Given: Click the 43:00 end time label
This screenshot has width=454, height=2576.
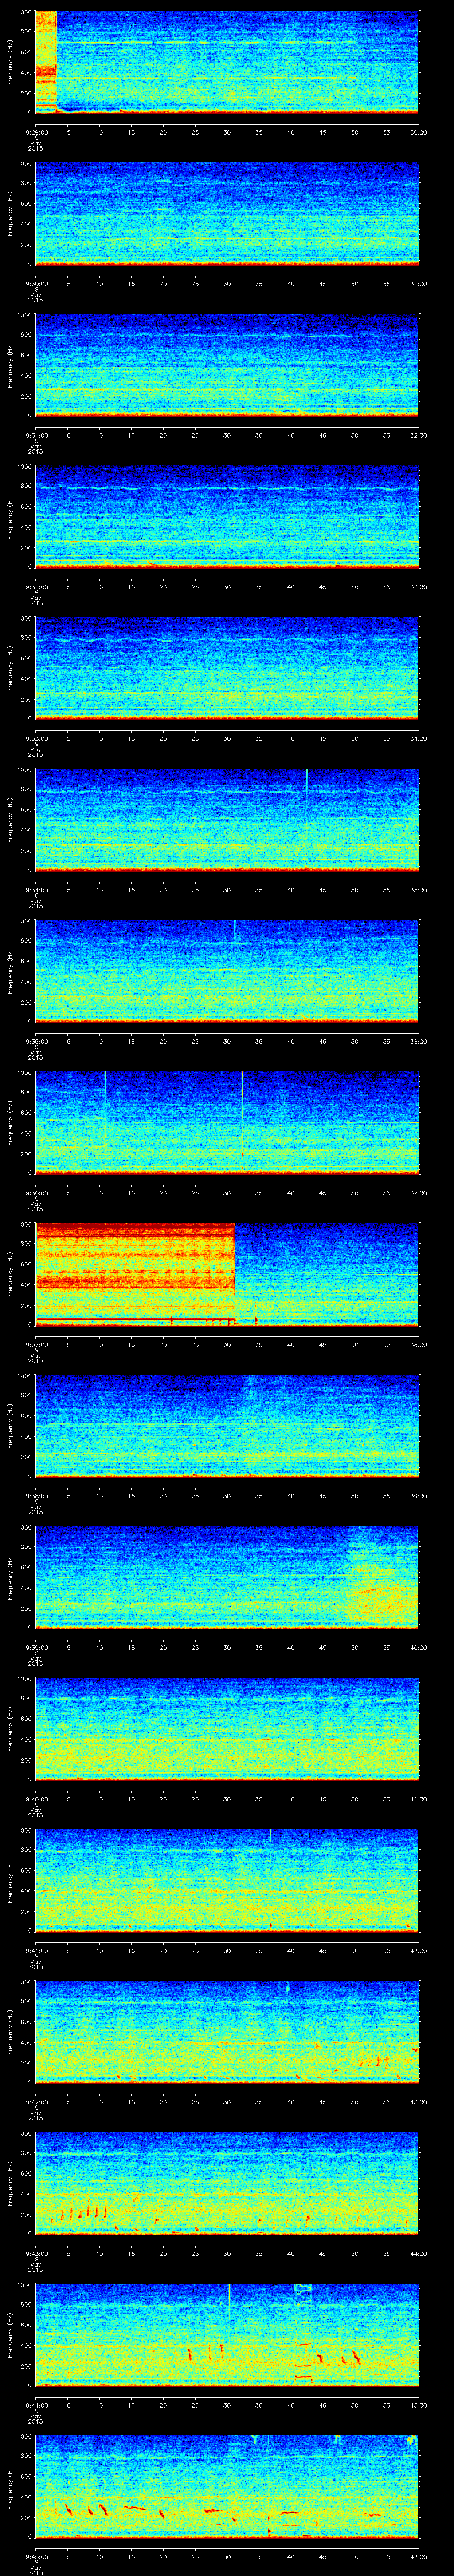Looking at the screenshot, I should [418, 2102].
